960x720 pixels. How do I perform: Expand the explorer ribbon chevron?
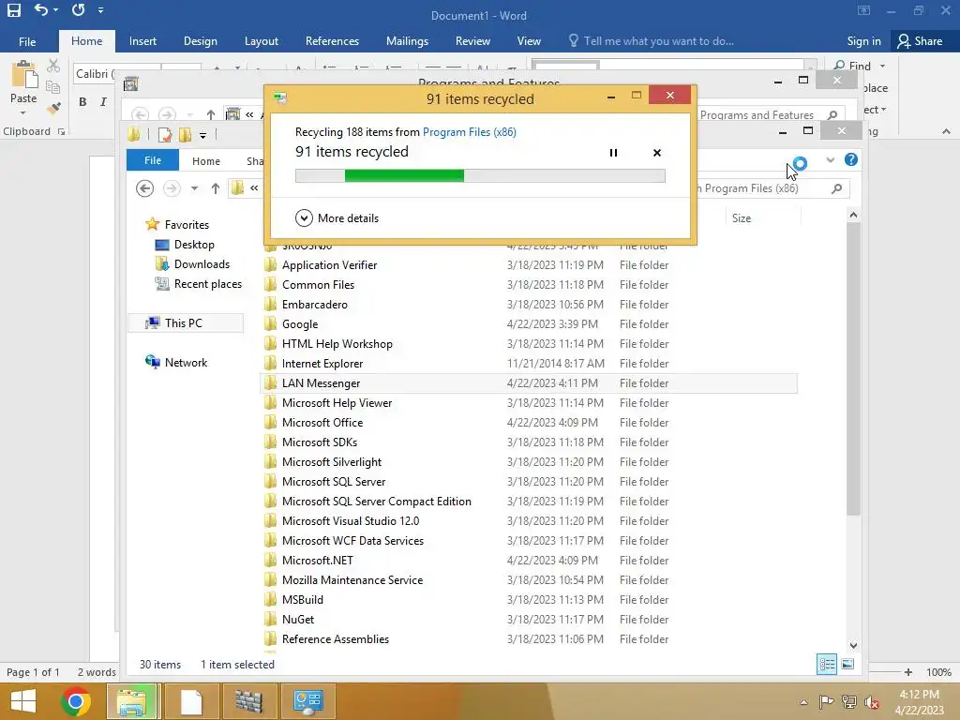[x=831, y=159]
